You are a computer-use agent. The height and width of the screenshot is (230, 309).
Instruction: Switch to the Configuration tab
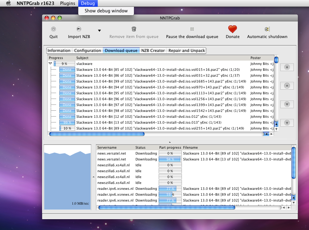pos(88,51)
